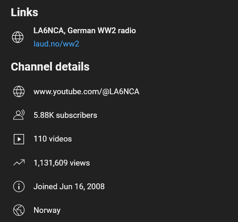
Task: Click the 'Joined Jun 16, 2008' text
Action: pos(69,186)
